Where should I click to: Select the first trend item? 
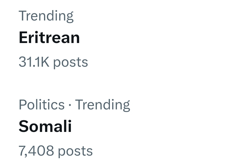coord(49,38)
